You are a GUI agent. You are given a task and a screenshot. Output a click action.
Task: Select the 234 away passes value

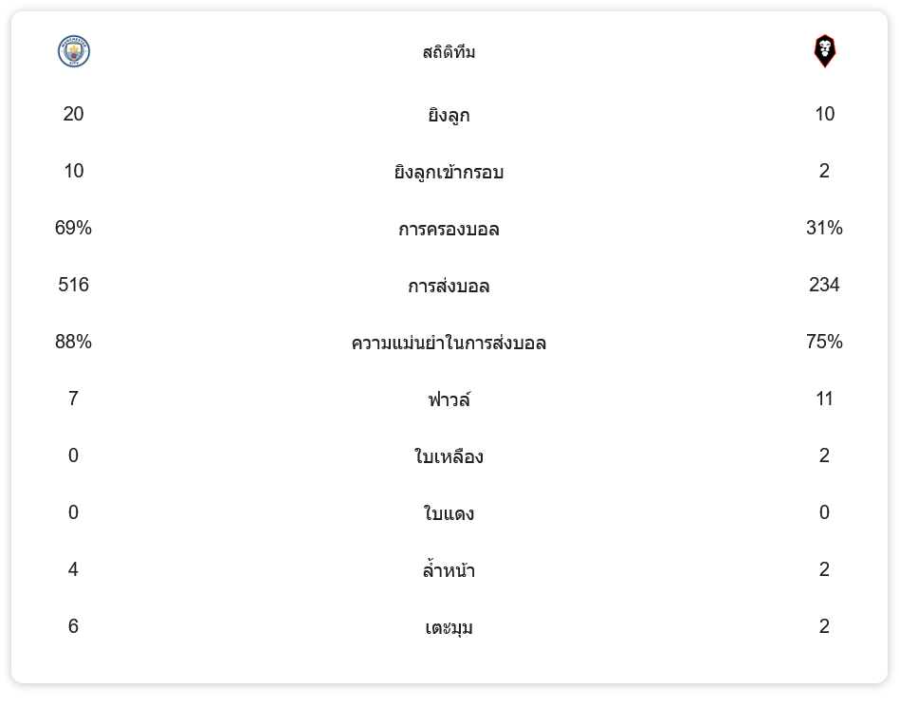(x=824, y=285)
